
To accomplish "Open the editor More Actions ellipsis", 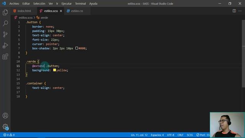I will coord(240,11).
